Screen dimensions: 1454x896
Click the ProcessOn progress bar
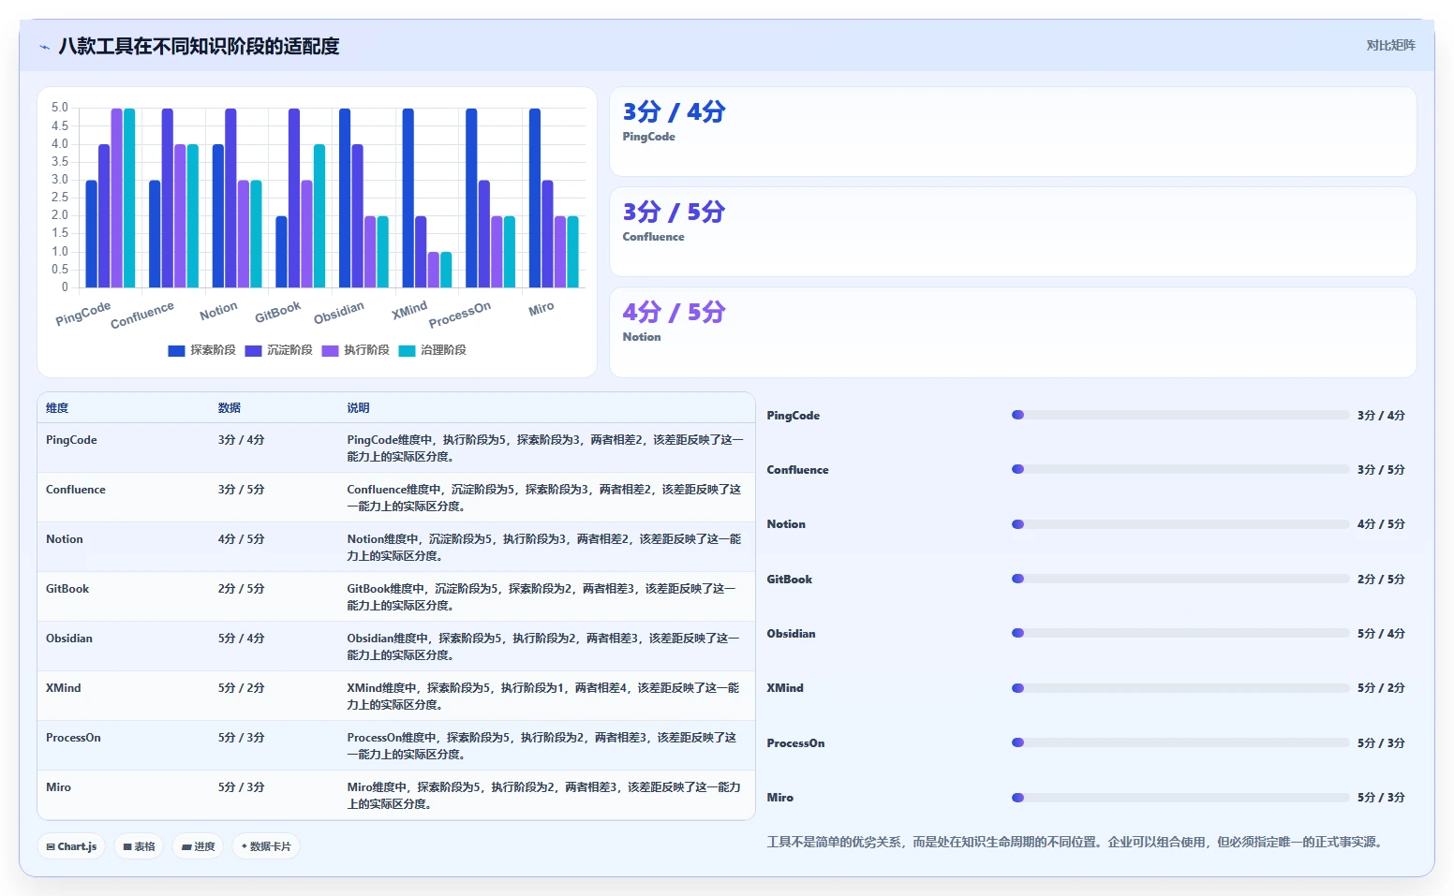coord(1180,742)
